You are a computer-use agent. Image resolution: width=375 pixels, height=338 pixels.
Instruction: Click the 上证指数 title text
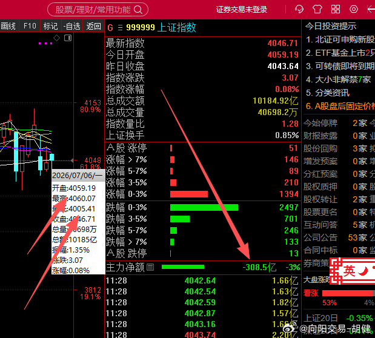(177, 27)
